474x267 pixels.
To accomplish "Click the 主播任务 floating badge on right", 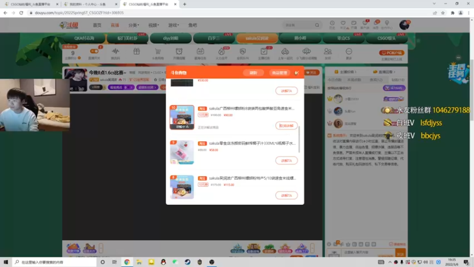I will pos(458,72).
